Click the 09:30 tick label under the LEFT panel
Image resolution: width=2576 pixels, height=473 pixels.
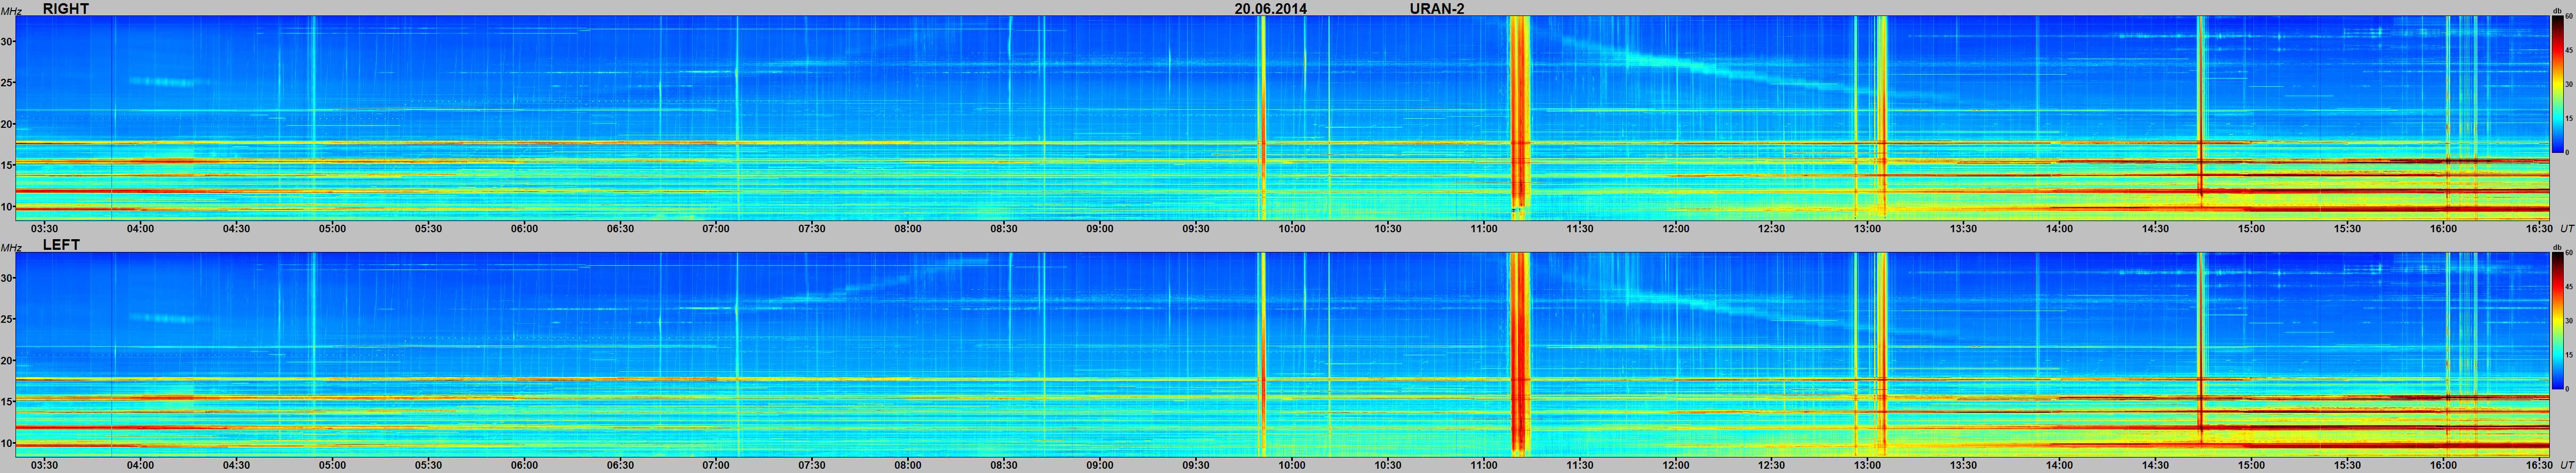point(1196,465)
